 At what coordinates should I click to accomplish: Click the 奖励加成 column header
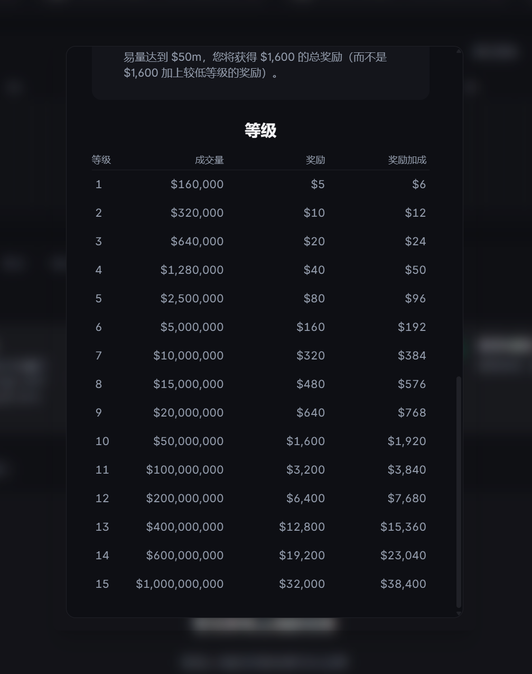(x=407, y=160)
